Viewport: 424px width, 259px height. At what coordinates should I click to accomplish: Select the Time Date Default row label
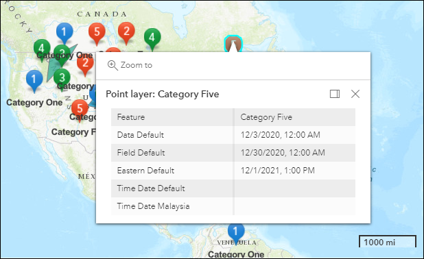[x=151, y=188]
